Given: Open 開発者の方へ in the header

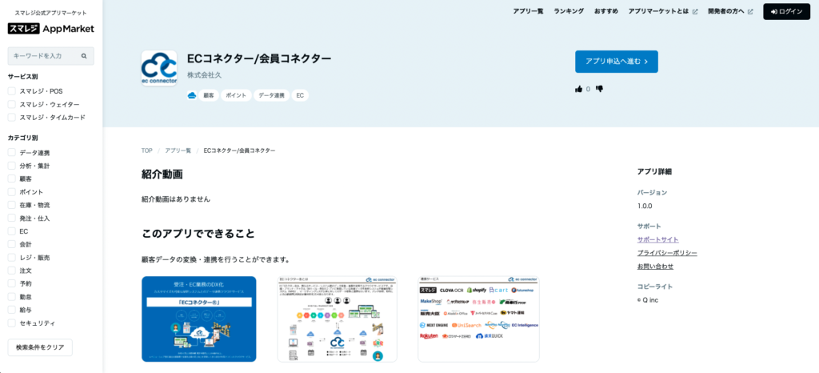Looking at the screenshot, I should tap(726, 11).
